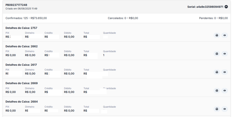Click the Detalhes do Caixa 2617 heading
The height and width of the screenshot is (117, 234).
coord(21,65)
